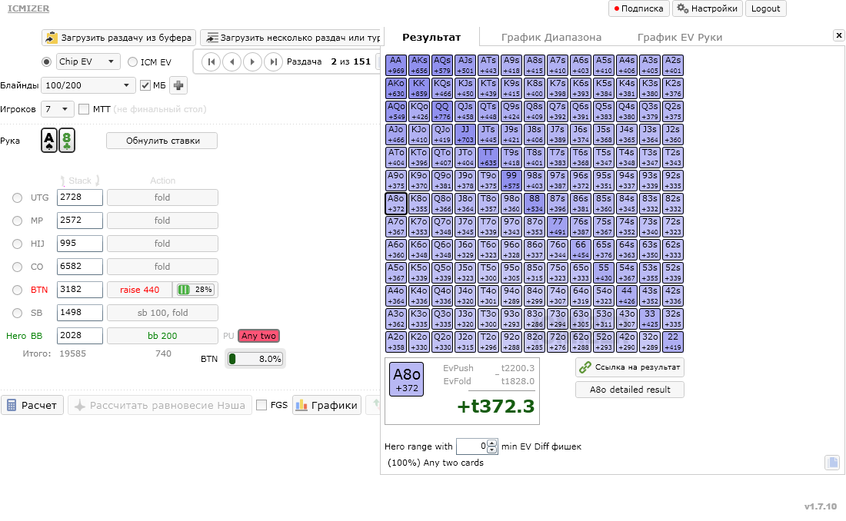Select 22 cell in hand matrix
846x521 pixels.
tap(673, 341)
